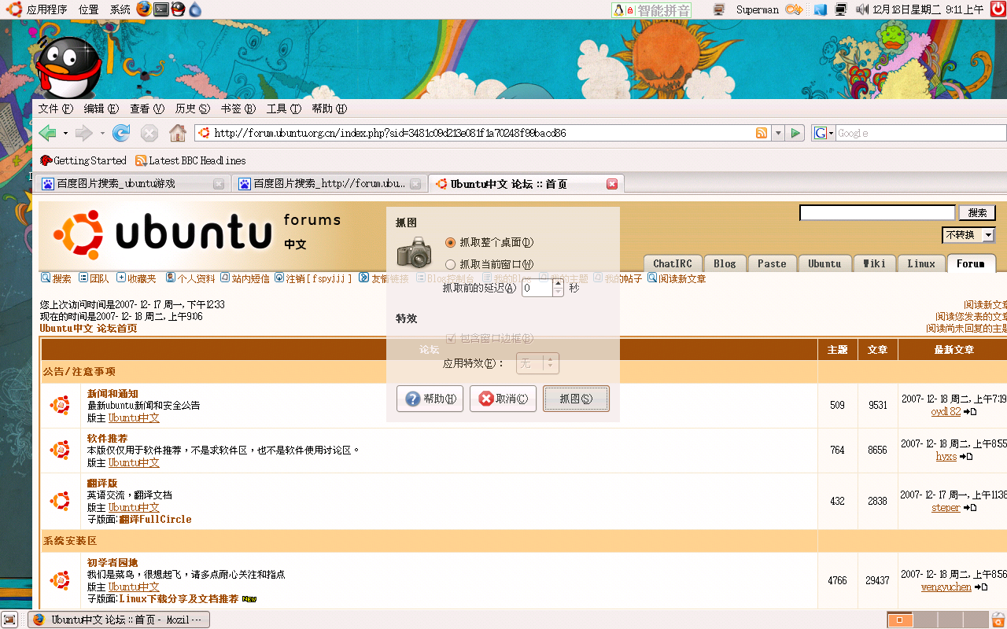Open the 编辑 menu in Firefox
Screen dimensions: 1007x629
(101, 109)
